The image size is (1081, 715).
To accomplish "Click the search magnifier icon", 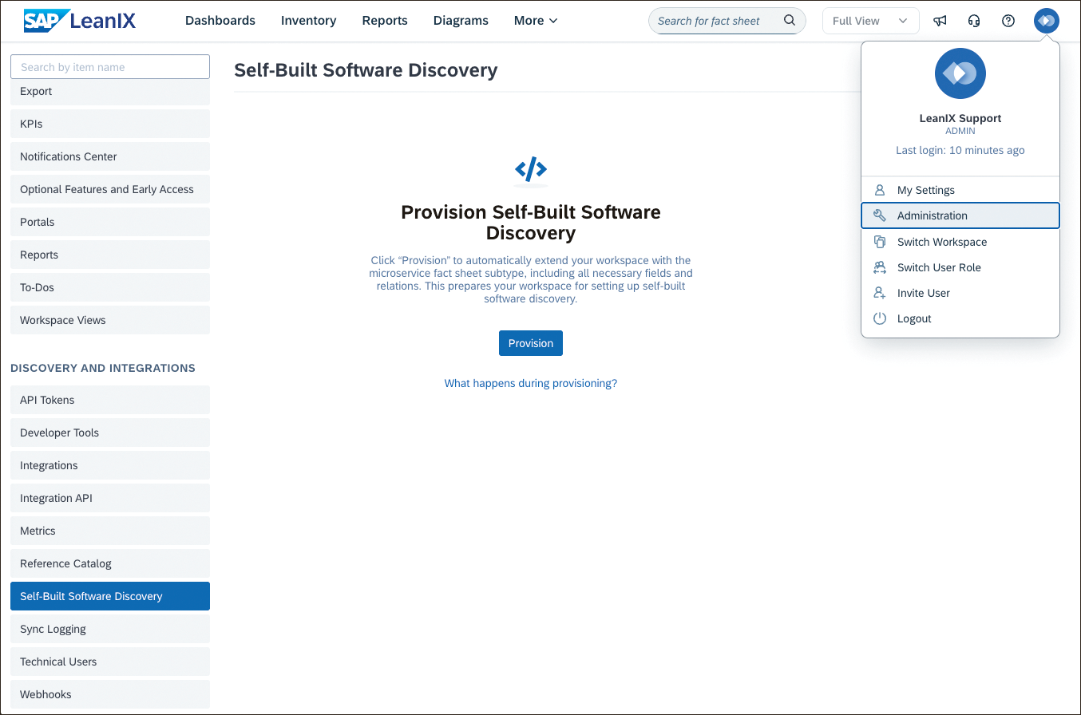I will [790, 21].
